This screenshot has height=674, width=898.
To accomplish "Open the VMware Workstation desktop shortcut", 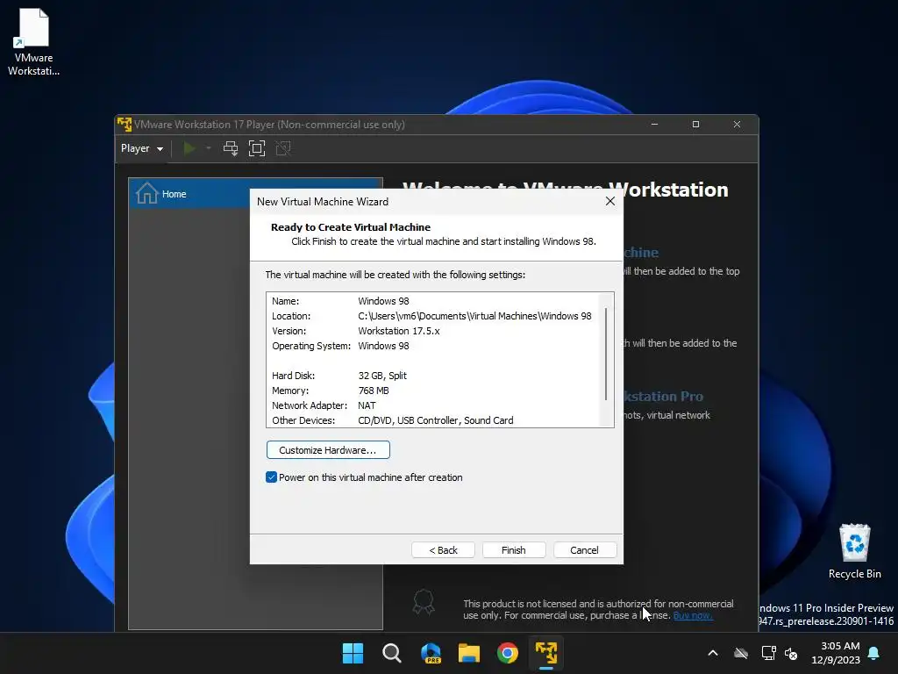I will click(x=33, y=41).
